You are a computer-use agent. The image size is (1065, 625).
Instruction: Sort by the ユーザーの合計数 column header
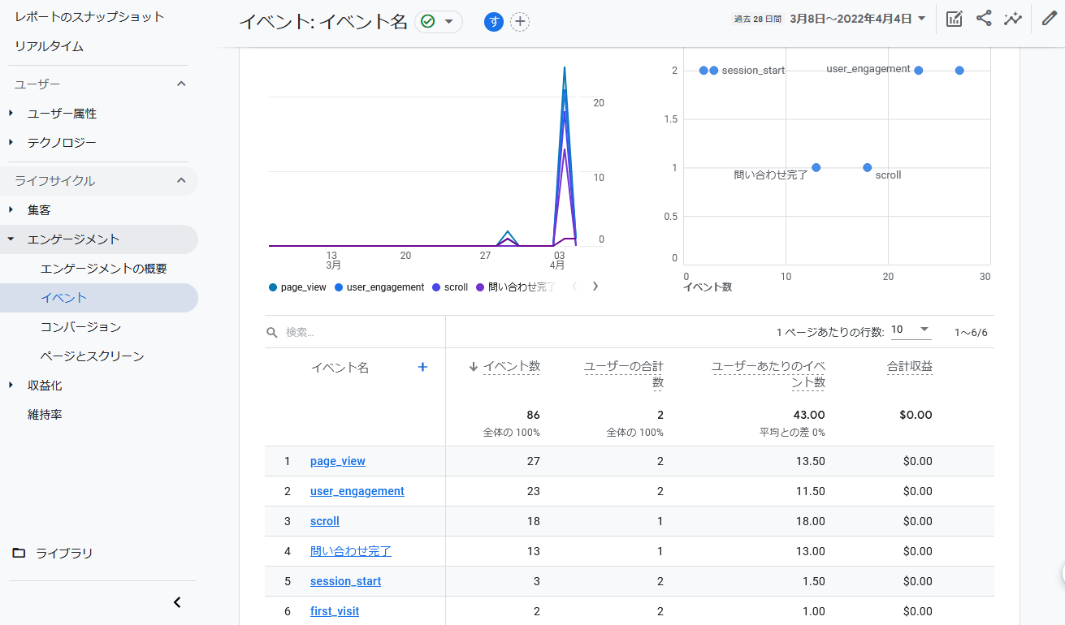[x=624, y=375]
